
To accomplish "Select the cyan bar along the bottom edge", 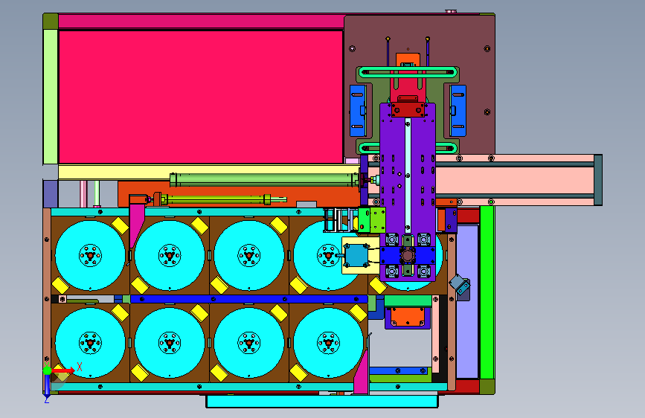I will tap(322, 401).
